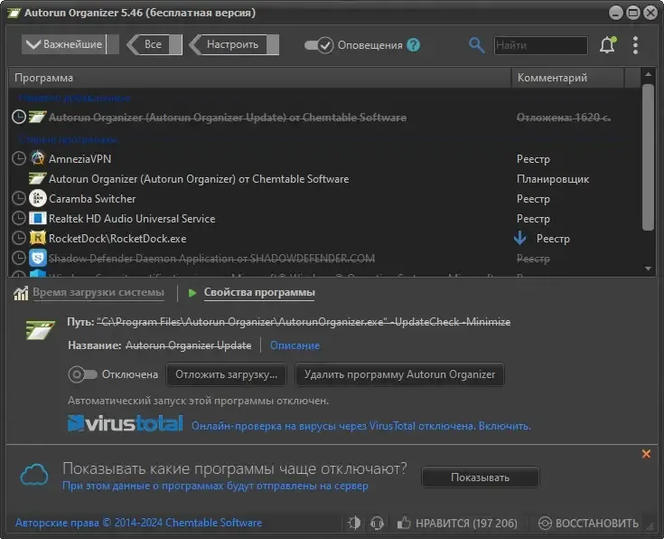
Task: Toggle the Отключена autostart switch
Action: 82,374
